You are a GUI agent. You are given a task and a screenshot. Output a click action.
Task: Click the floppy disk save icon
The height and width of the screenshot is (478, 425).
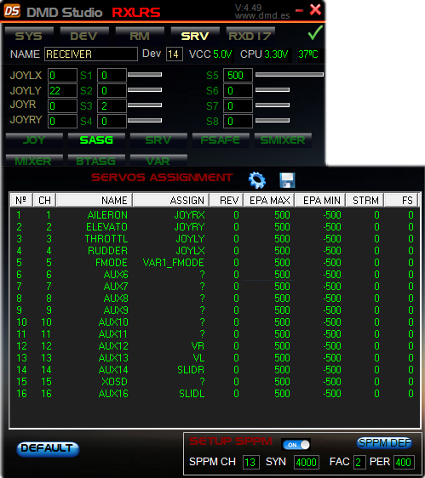click(287, 180)
